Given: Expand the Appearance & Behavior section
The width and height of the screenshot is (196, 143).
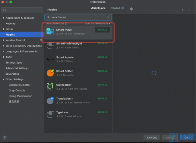Looking at the screenshot, I should coord(4,18).
